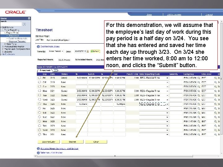Click the Date input field
This screenshot has height=167, width=223.
(x=80, y=51)
